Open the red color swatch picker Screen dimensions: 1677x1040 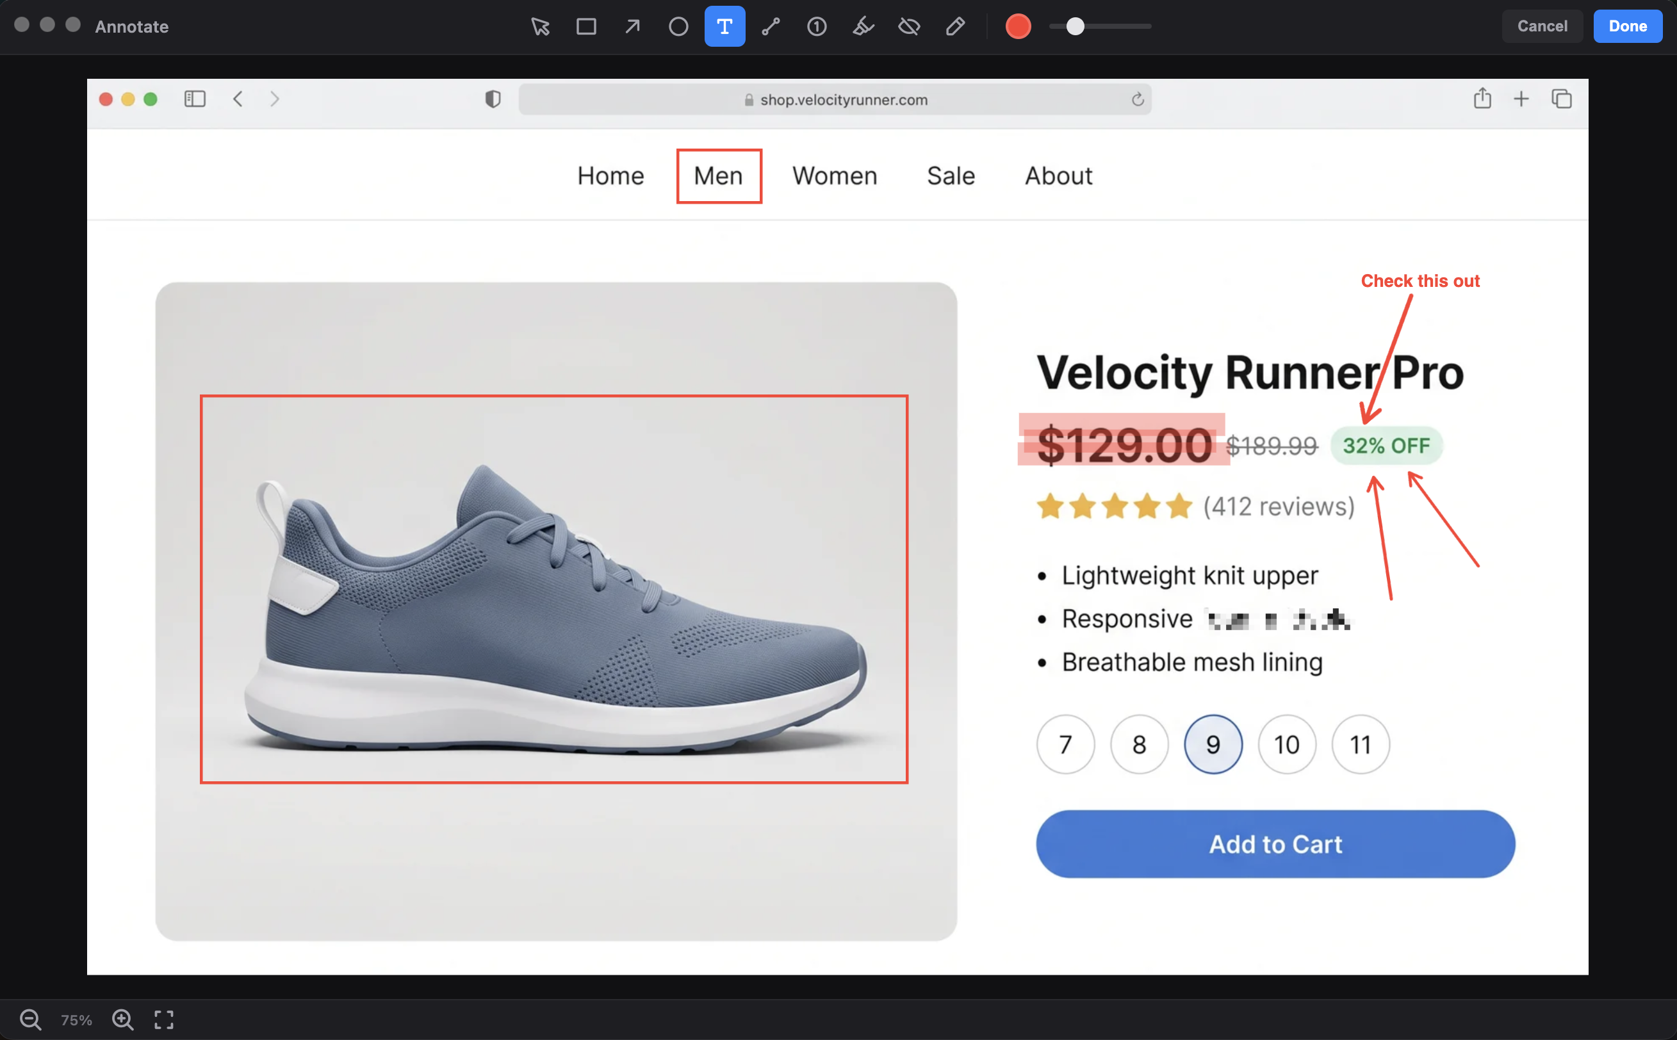(x=1017, y=27)
